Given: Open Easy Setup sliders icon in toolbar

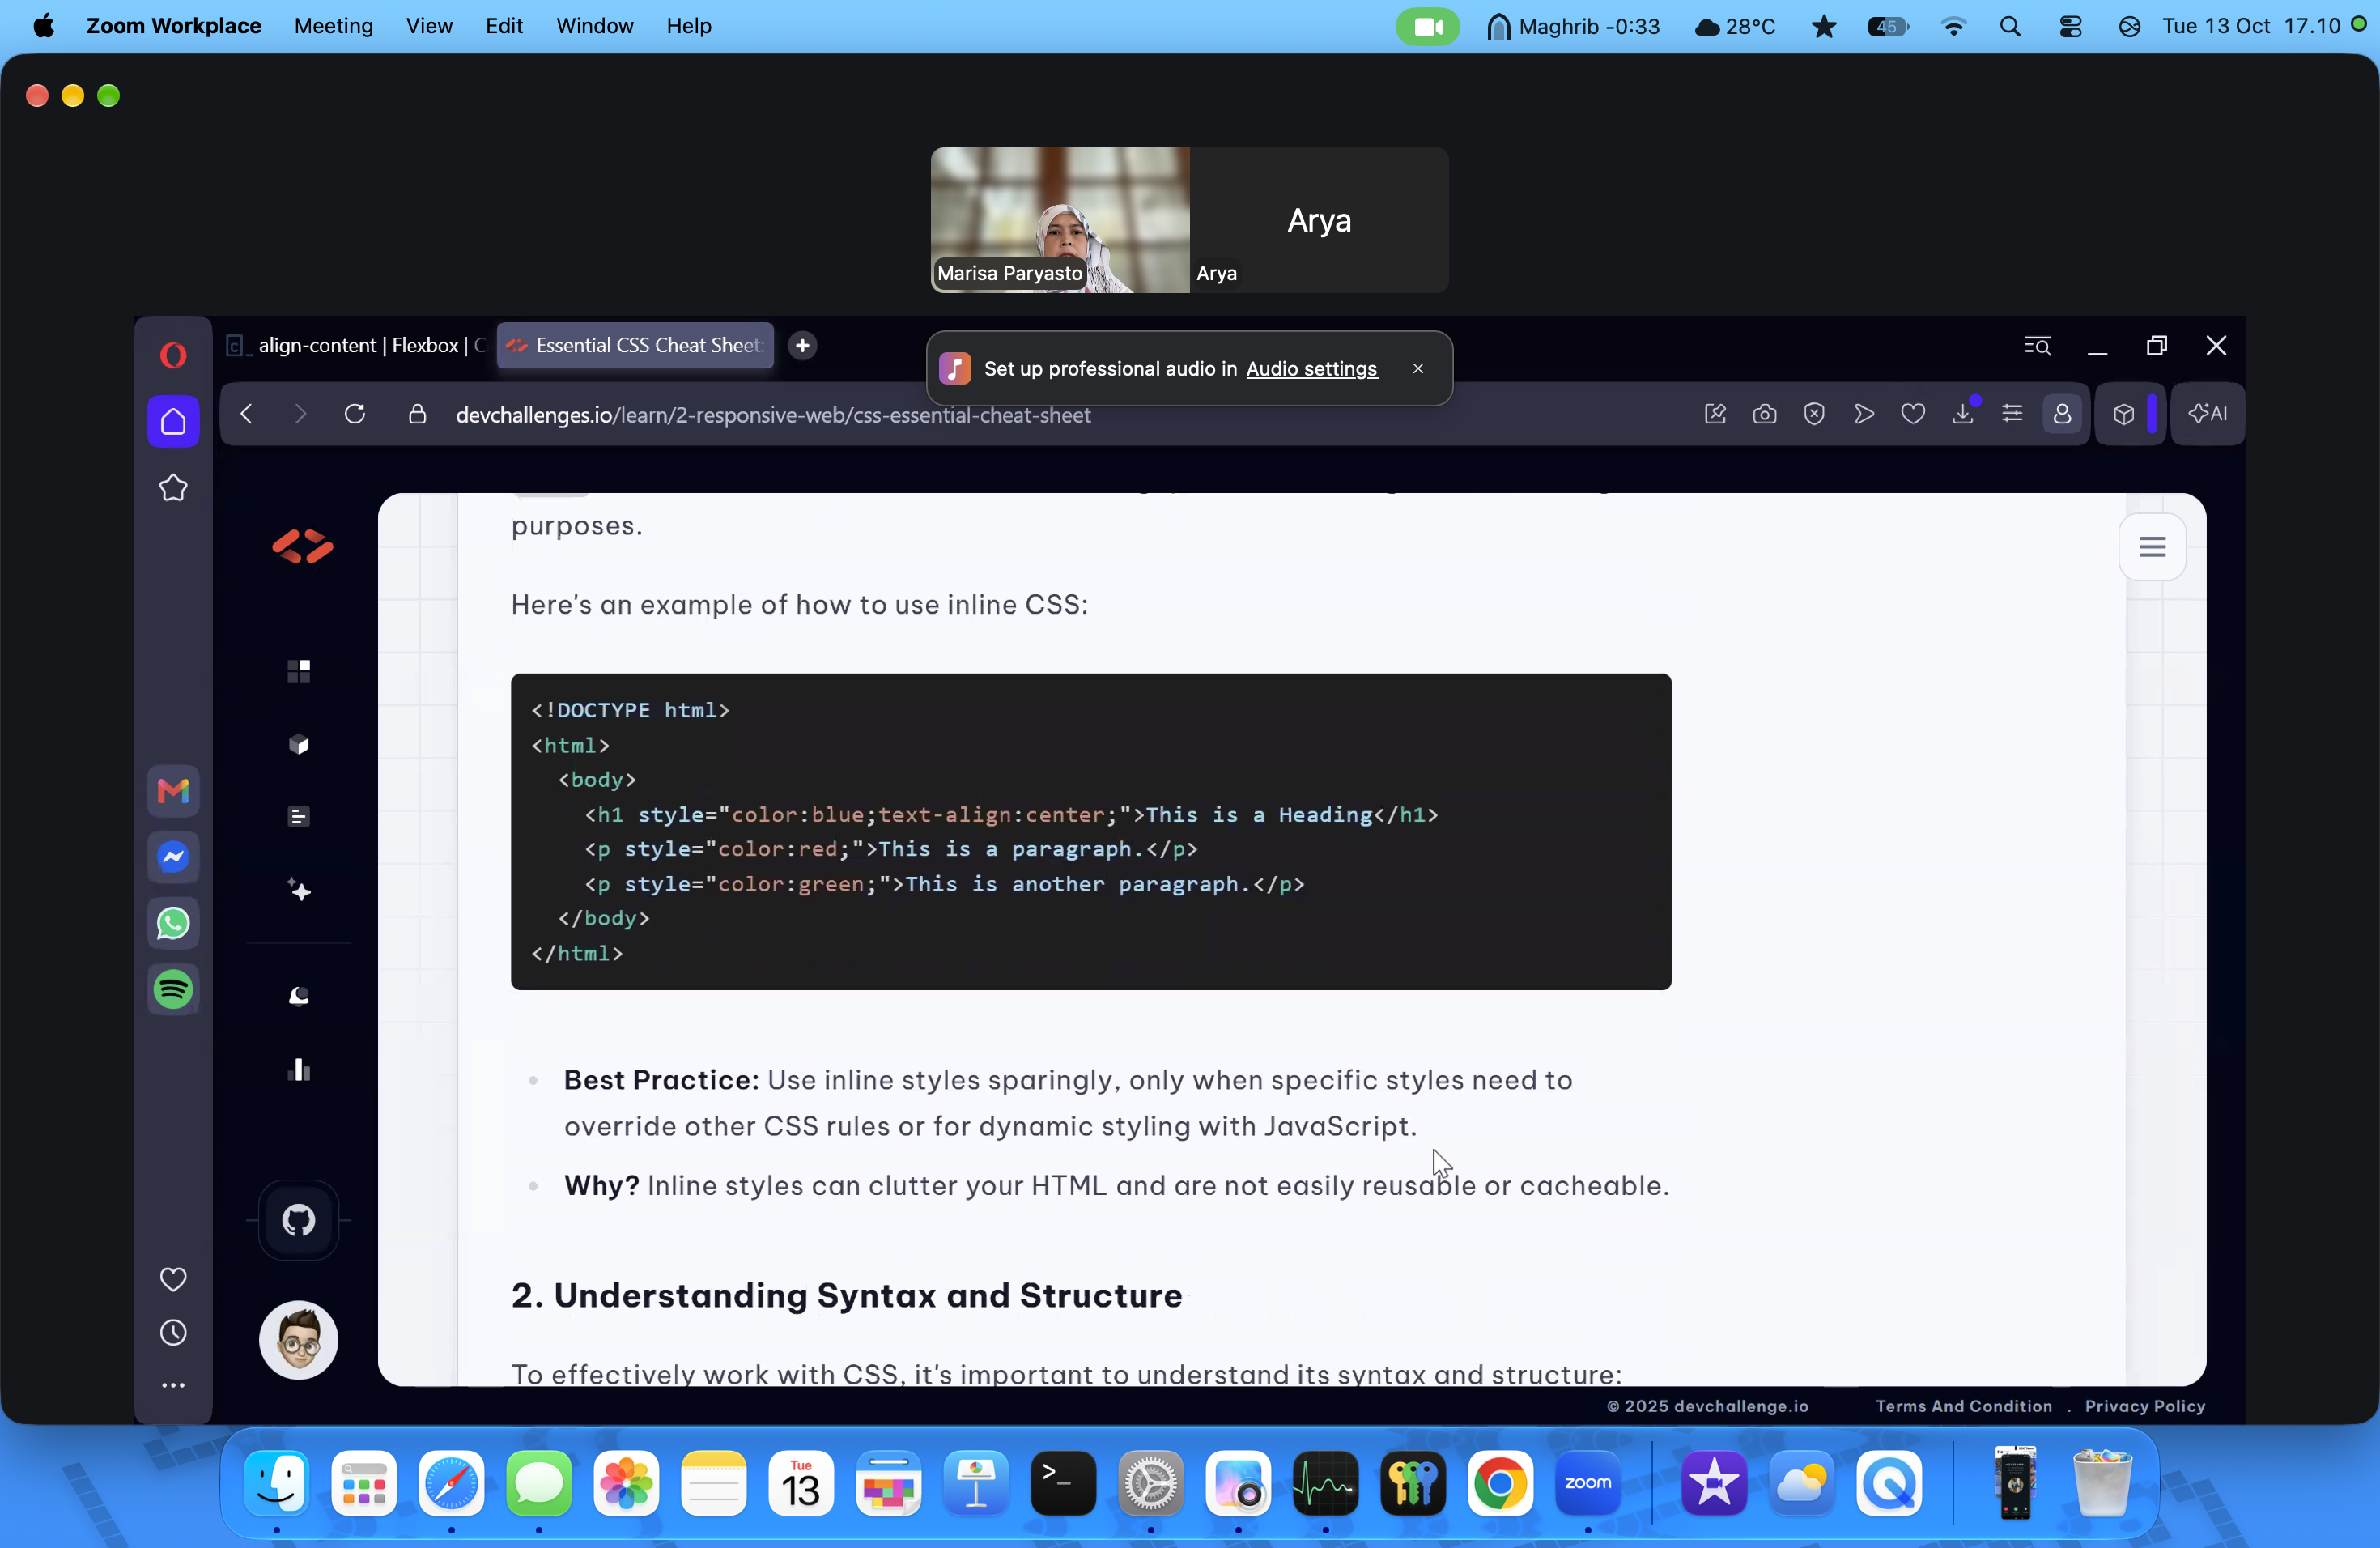Looking at the screenshot, I should point(2012,414).
